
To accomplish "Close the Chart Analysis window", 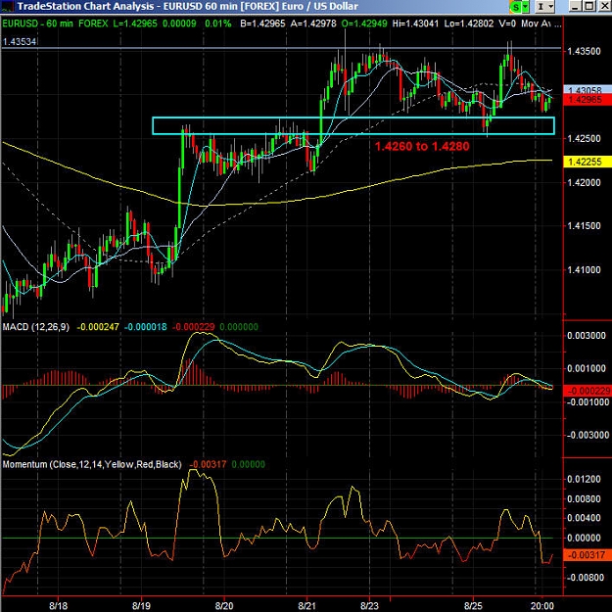I will coord(604,6).
